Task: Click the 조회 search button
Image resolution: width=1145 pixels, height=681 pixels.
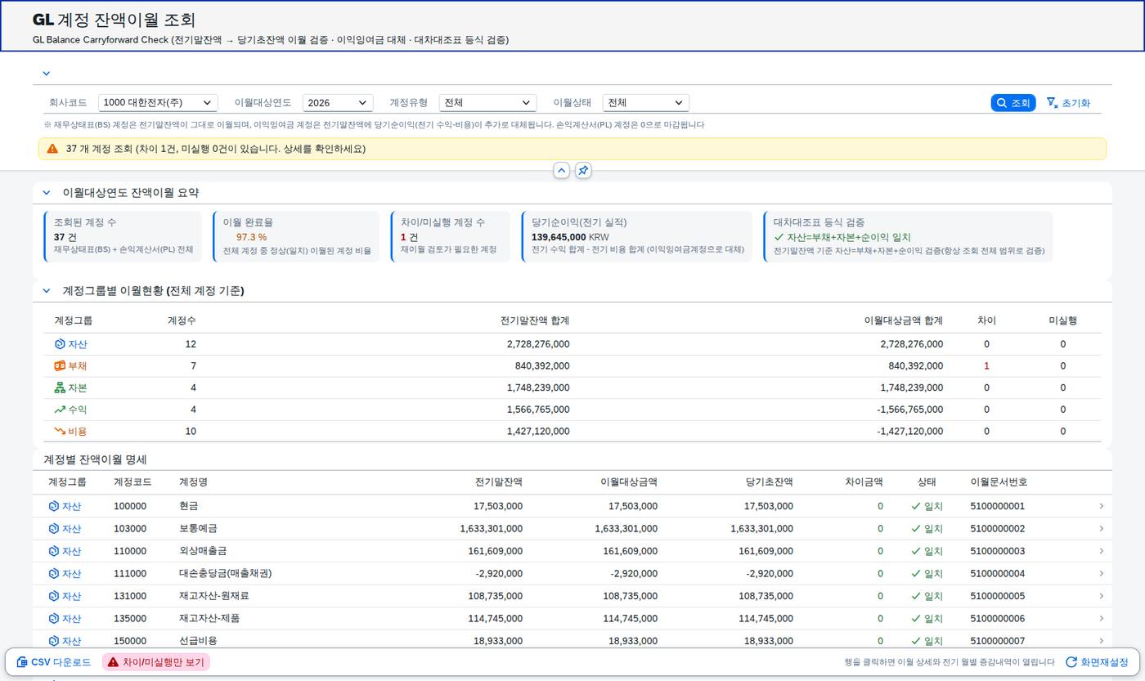Action: [1013, 103]
